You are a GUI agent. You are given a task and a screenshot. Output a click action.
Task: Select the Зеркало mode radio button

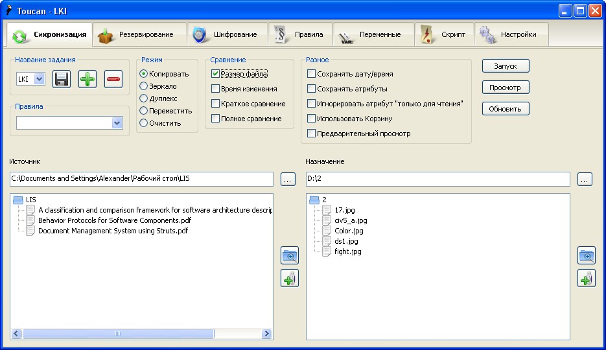[x=144, y=86]
